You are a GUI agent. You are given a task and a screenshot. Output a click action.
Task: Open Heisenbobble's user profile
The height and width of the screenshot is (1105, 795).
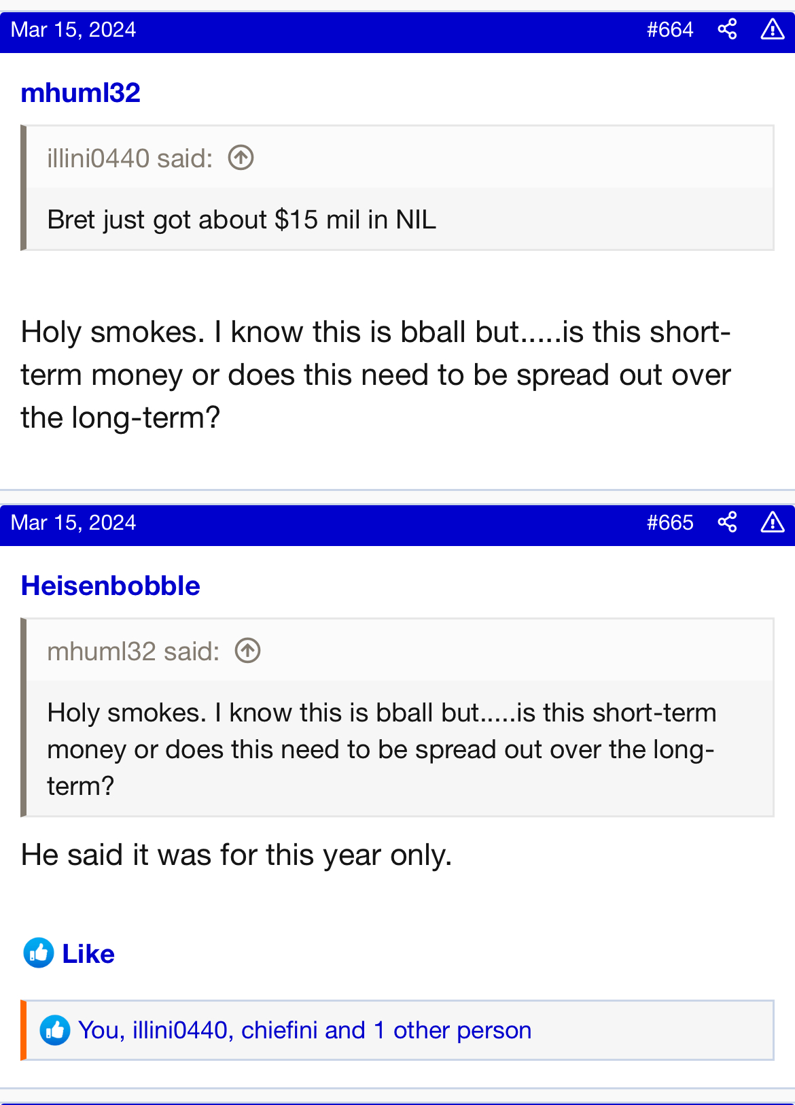click(110, 585)
